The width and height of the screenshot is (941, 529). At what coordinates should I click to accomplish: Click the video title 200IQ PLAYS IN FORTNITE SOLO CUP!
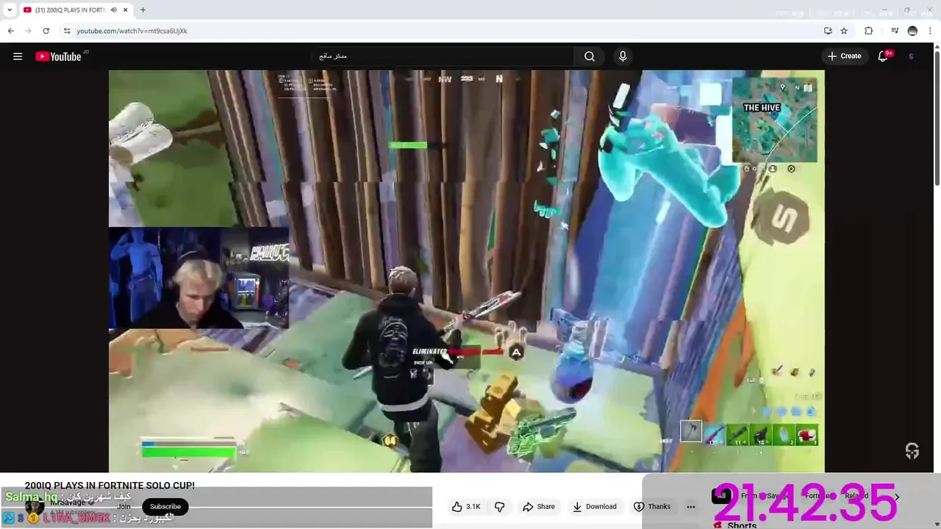coord(110,486)
